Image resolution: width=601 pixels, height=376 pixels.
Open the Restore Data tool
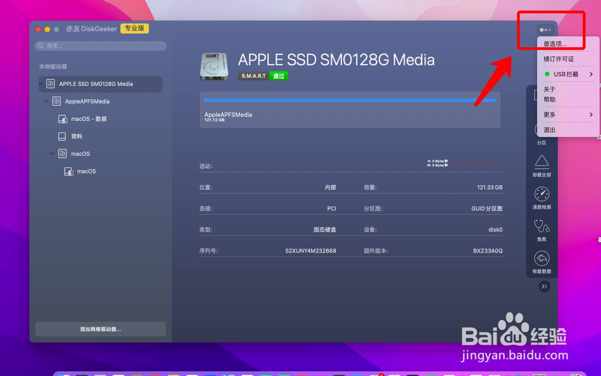[x=542, y=258]
